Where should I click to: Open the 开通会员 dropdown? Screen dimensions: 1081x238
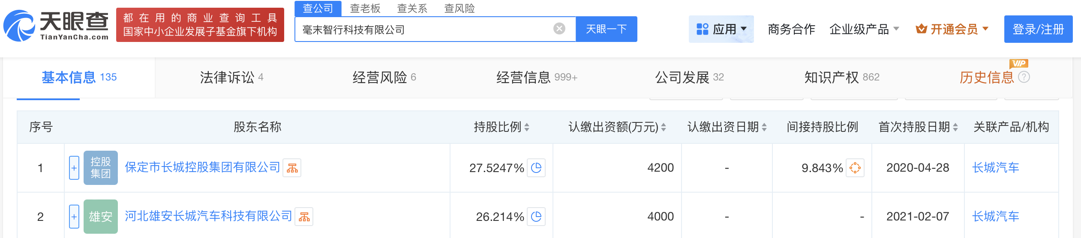[x=952, y=29]
